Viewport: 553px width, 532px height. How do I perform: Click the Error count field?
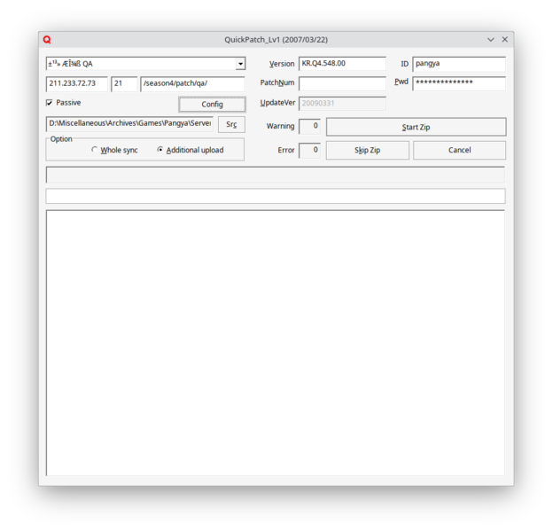click(309, 150)
